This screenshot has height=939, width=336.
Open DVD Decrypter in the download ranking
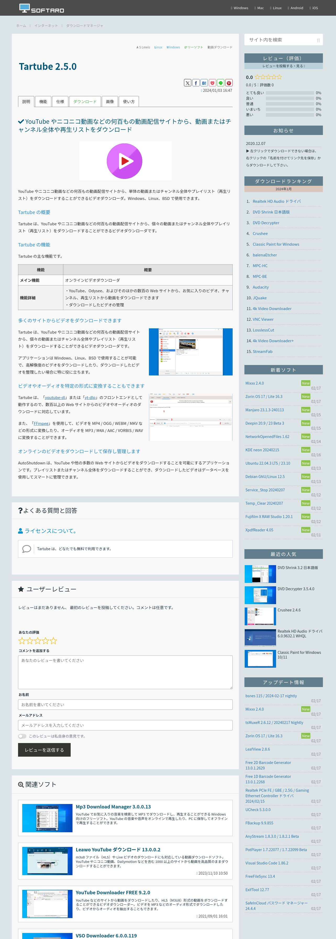(266, 223)
